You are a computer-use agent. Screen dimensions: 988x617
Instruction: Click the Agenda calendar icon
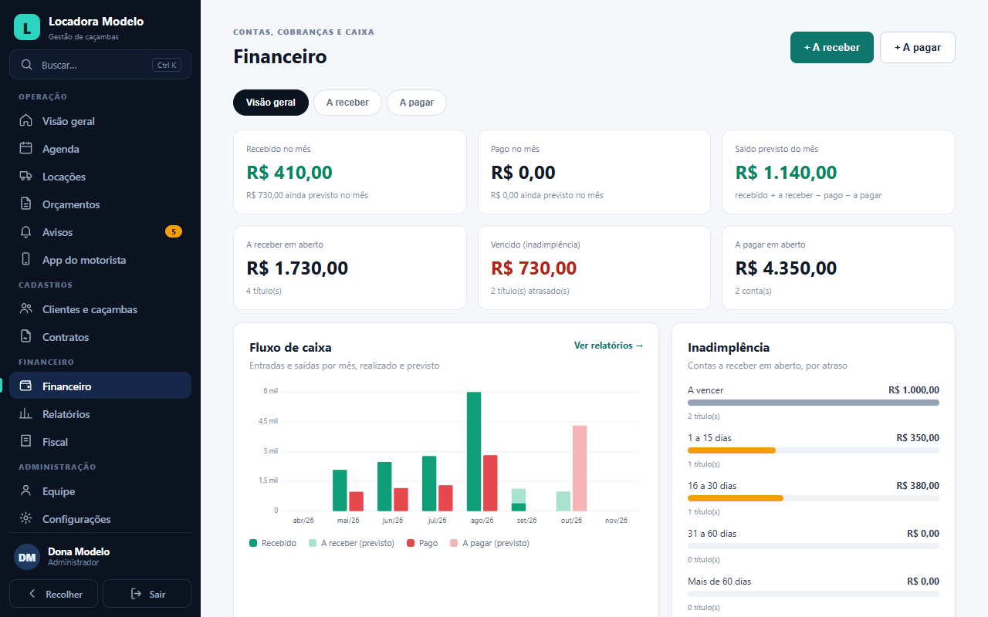[26, 149]
